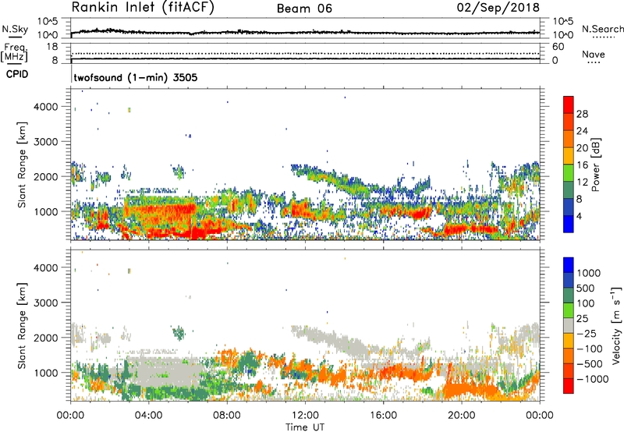Select the "CPID" row label
Image resolution: width=624 pixels, height=432 pixels.
coord(17,74)
